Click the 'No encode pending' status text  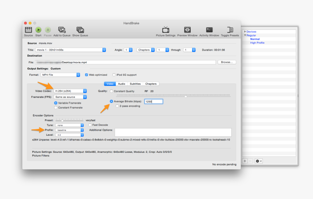(224, 164)
